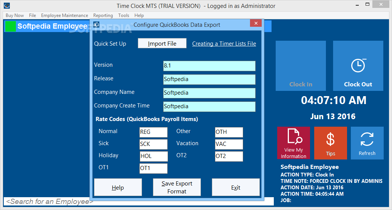Click the dialog icon beside Configure QuickBooks Data Export
Screen dimensions: 392x210
[x=96, y=25]
